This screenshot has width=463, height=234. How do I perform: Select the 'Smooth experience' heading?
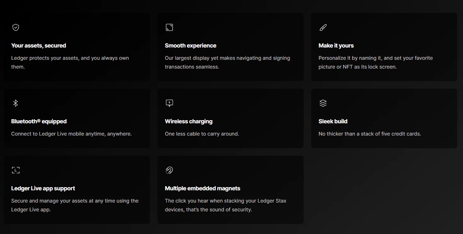pos(191,46)
